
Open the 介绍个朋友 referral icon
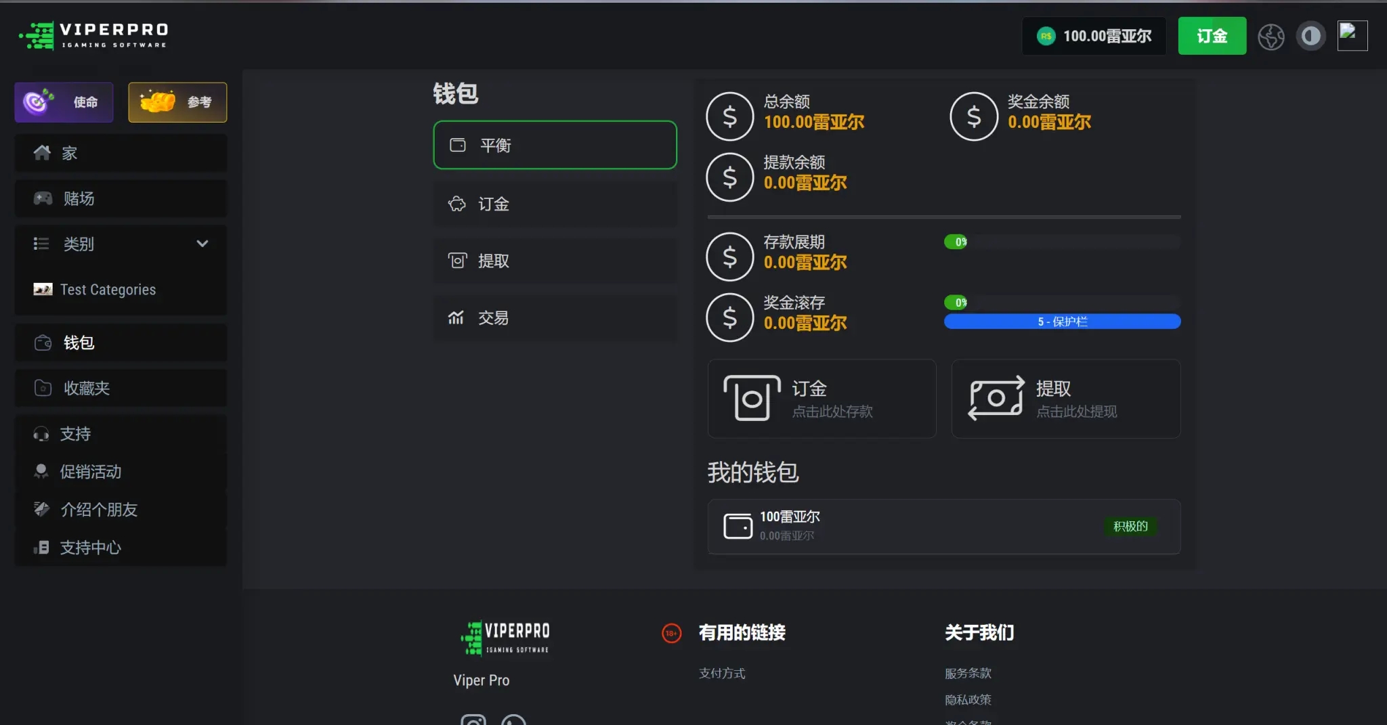coord(41,509)
